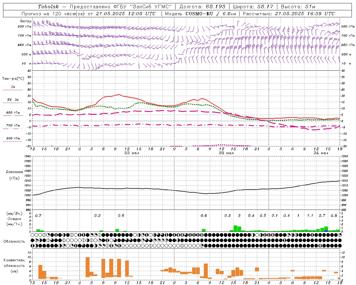Click the 'Ветер' wind panel label
This screenshot has width=356, height=285.
pos(26,21)
